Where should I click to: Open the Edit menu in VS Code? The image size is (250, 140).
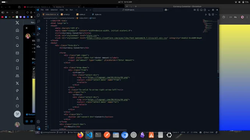47,10
